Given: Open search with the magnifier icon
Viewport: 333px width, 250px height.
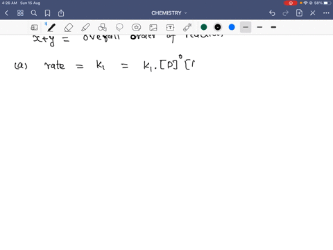Looking at the screenshot, I should pos(34,13).
